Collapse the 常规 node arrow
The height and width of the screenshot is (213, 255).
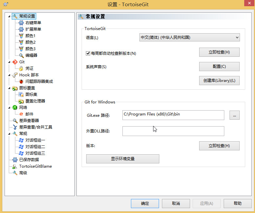click(9, 134)
